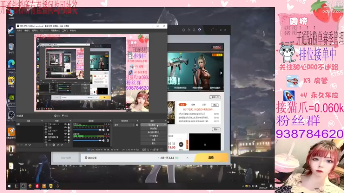
Task: Toggle the lock on the 视频采集设备 source
Action: point(69,137)
